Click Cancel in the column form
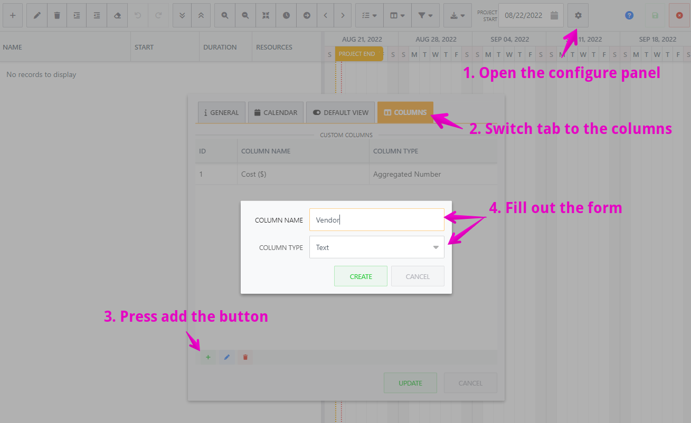This screenshot has width=691, height=423. coord(417,276)
